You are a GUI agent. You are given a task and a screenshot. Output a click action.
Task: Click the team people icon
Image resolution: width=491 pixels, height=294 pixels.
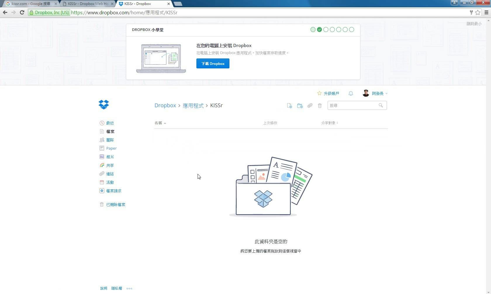click(102, 140)
